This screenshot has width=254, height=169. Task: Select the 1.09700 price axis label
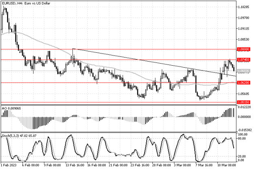pos(243,18)
